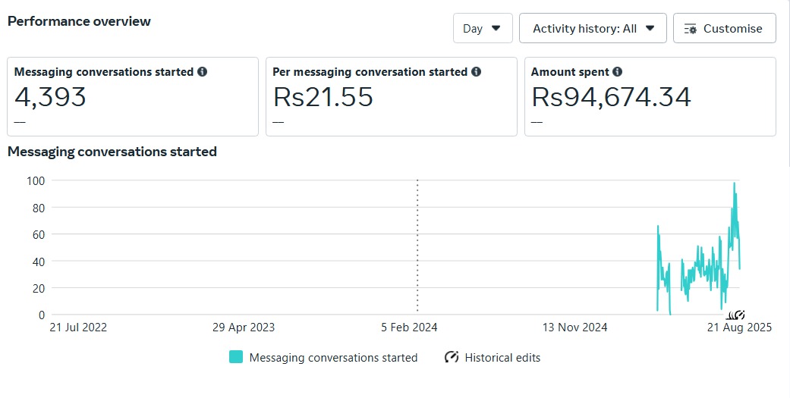Select the Rs94,674.34 amount spent value
Viewport: 790px width, 398px height.
coord(611,97)
